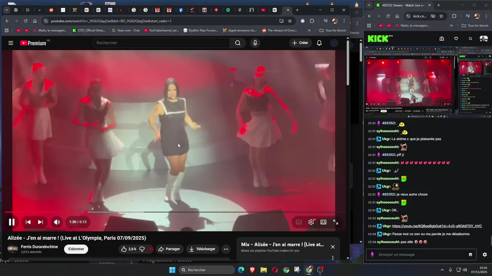492x276 pixels.
Task: Open the Dyatlov Pass Forum bookmark
Action: click(x=200, y=30)
